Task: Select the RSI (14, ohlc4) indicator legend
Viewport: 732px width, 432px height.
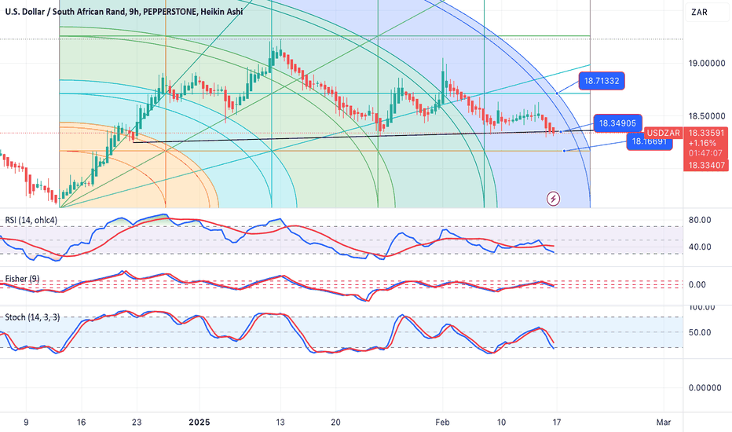Action: point(31,220)
